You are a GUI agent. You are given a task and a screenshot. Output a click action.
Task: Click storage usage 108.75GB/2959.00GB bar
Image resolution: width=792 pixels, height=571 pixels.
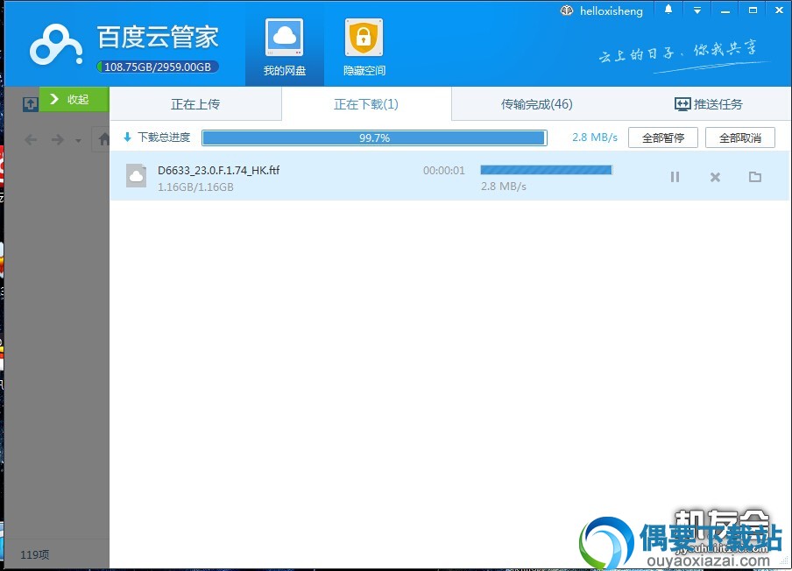tap(158, 67)
